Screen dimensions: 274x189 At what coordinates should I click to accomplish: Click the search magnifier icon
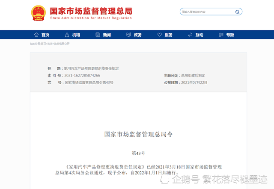click(x=237, y=12)
